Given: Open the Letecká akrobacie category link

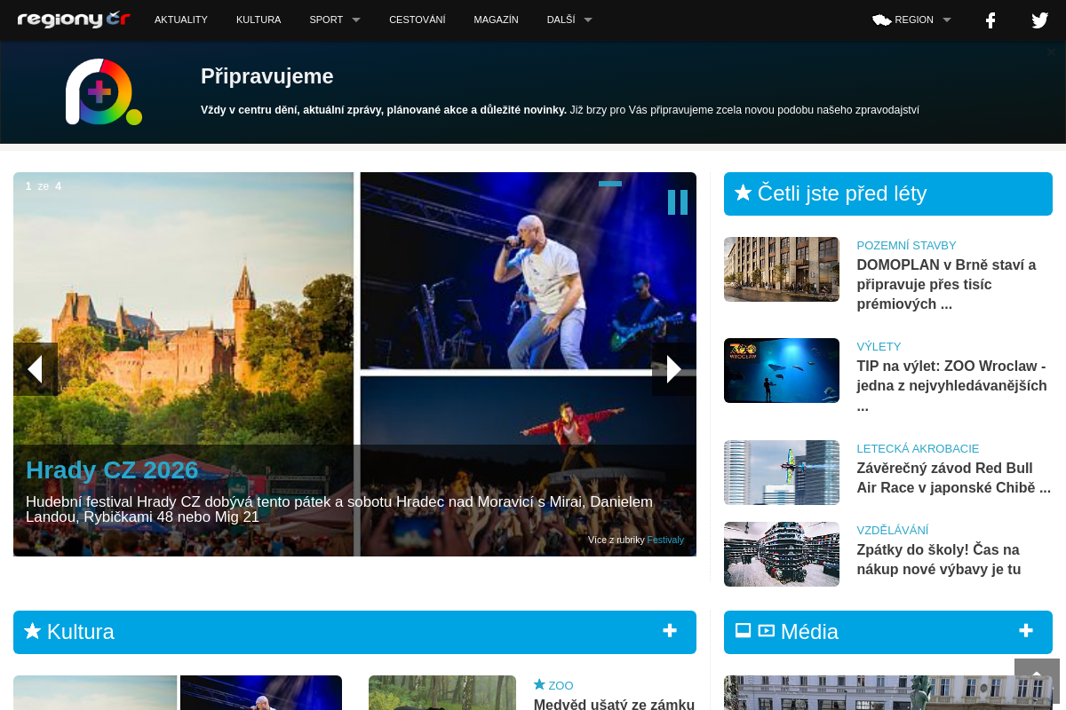Looking at the screenshot, I should tap(918, 448).
